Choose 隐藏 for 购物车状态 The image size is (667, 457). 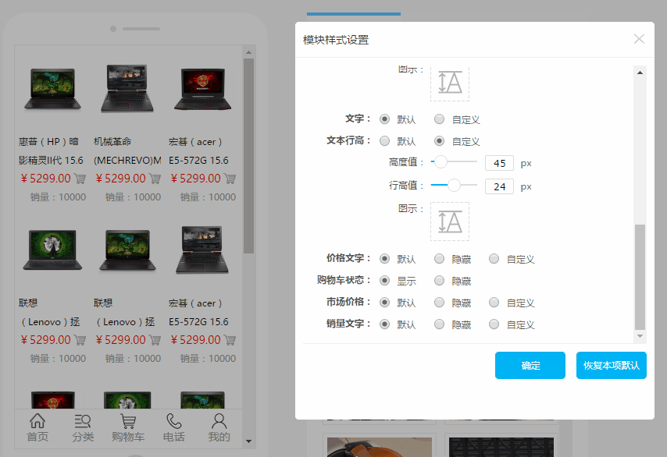tap(440, 281)
